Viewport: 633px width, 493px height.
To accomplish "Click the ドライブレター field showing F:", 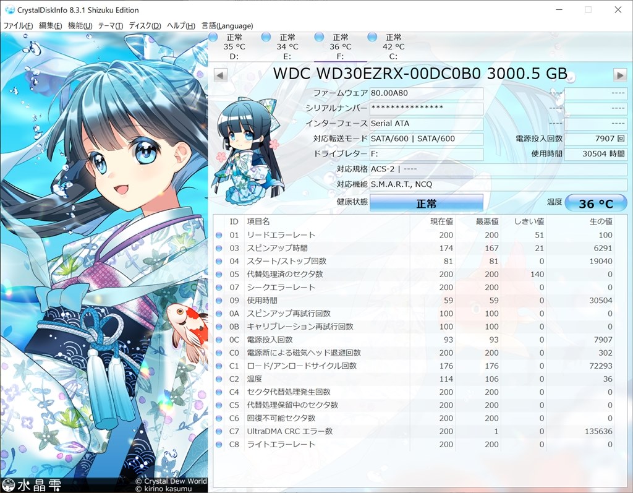I will (x=427, y=154).
